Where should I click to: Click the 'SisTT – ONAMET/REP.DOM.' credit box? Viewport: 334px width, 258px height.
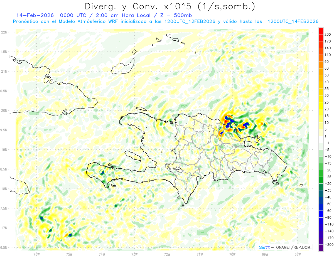pos(284,247)
